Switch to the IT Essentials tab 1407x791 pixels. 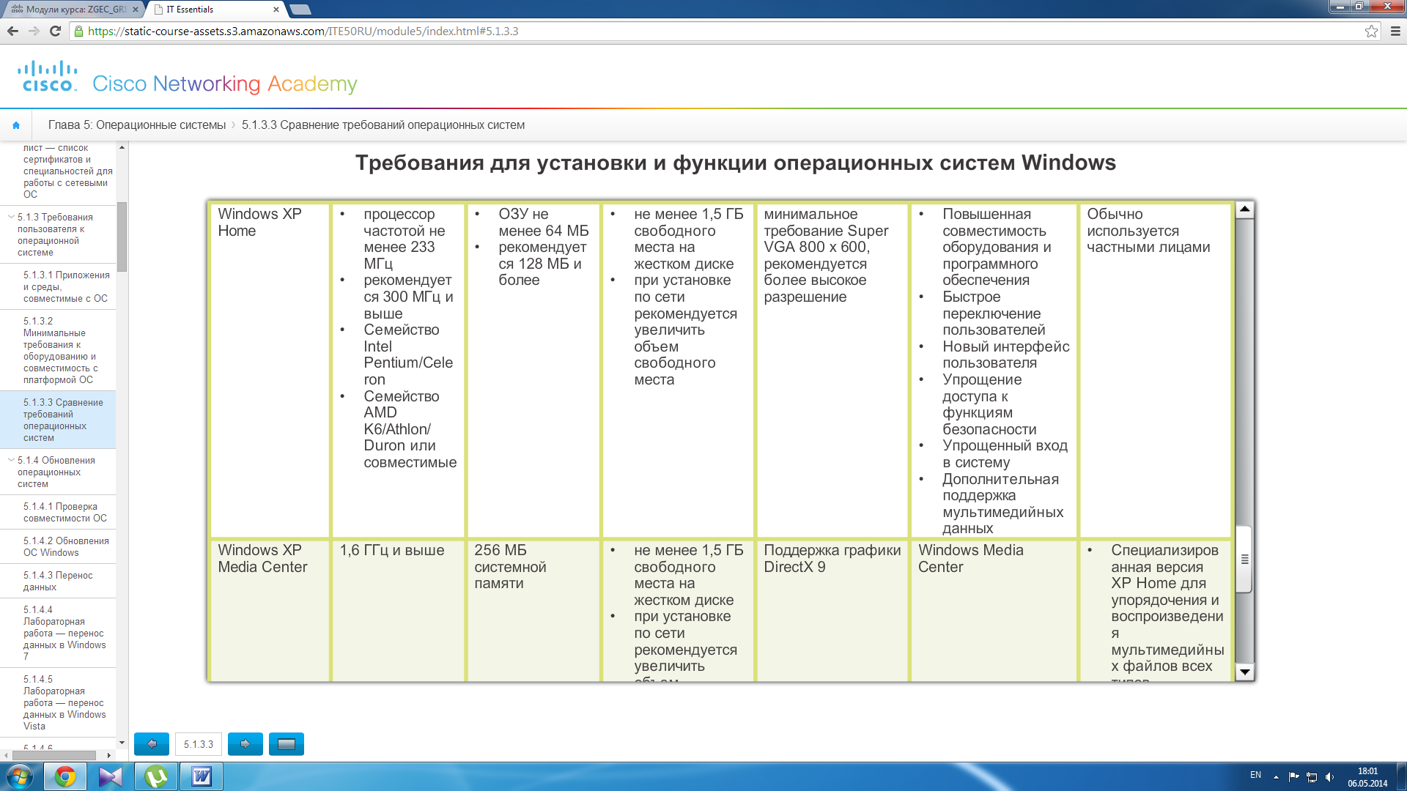216,10
